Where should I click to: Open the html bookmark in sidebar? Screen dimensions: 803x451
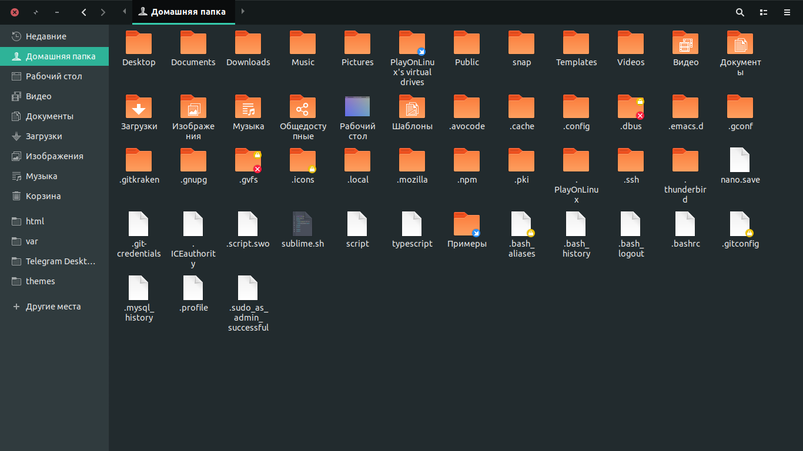(x=54, y=221)
